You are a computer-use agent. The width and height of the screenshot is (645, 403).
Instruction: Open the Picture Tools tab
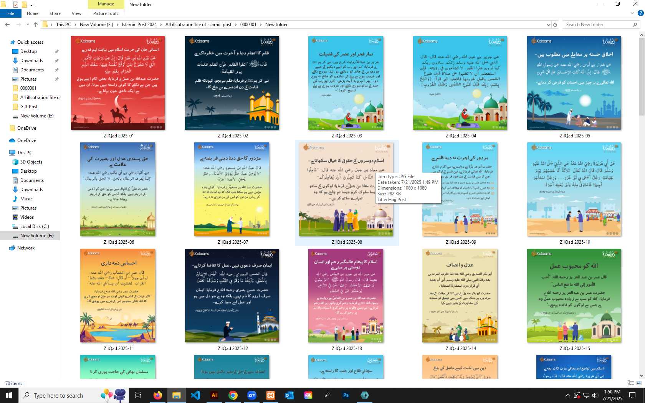point(106,13)
